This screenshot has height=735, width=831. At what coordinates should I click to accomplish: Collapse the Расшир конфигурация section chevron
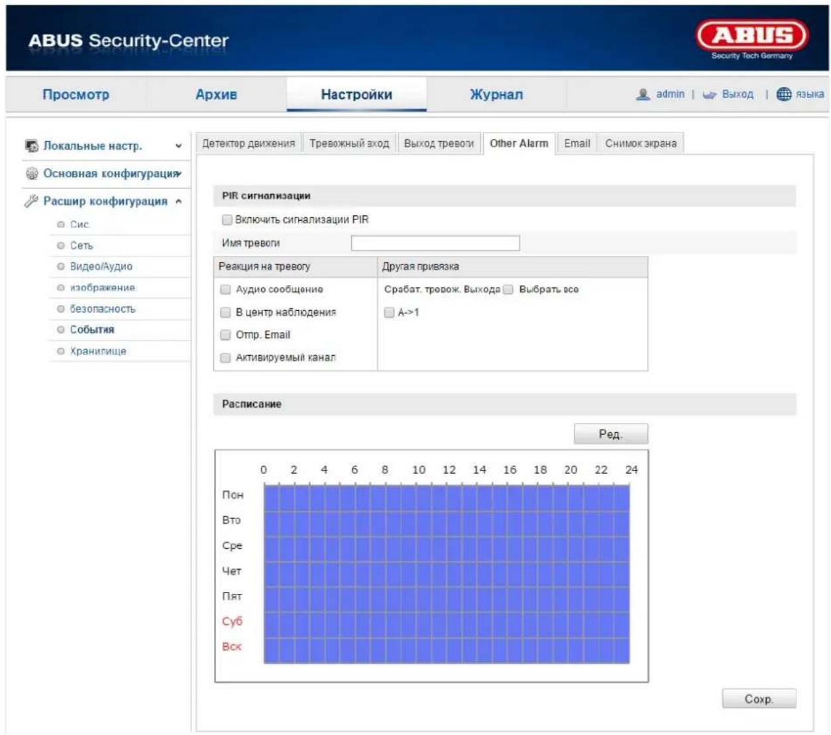[178, 201]
